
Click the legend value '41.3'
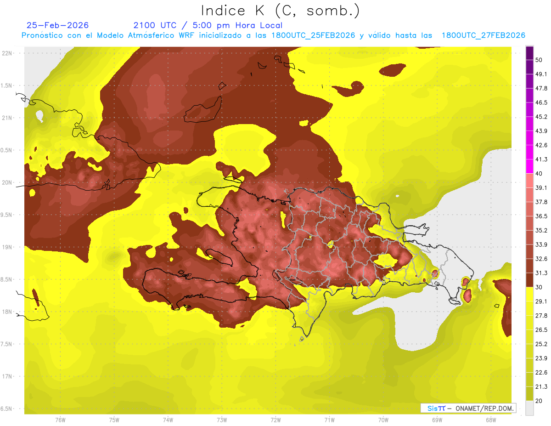pyautogui.click(x=541, y=159)
